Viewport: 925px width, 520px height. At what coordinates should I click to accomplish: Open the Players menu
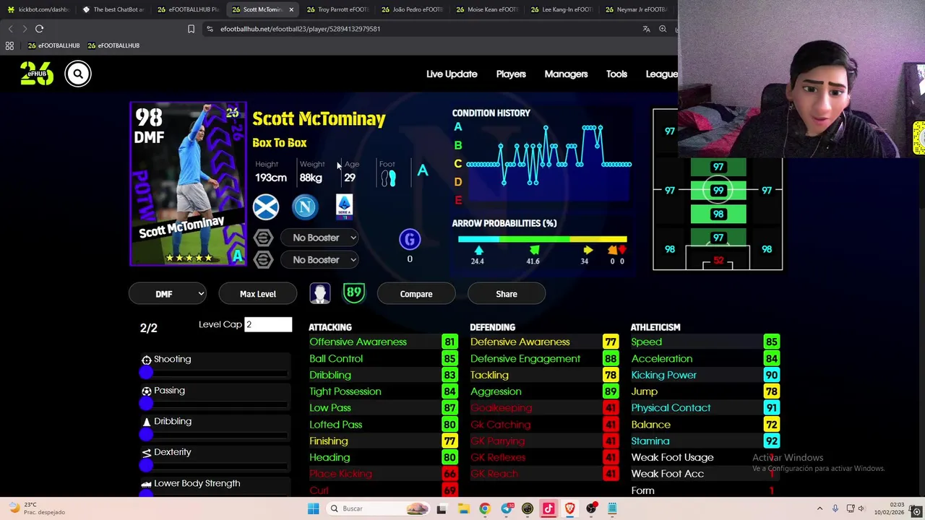[511, 74]
